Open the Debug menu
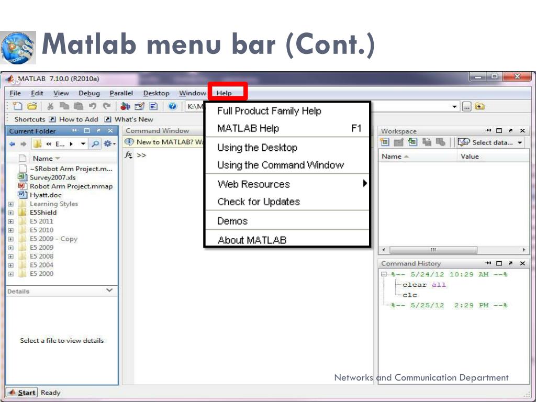536x402 pixels. click(89, 93)
